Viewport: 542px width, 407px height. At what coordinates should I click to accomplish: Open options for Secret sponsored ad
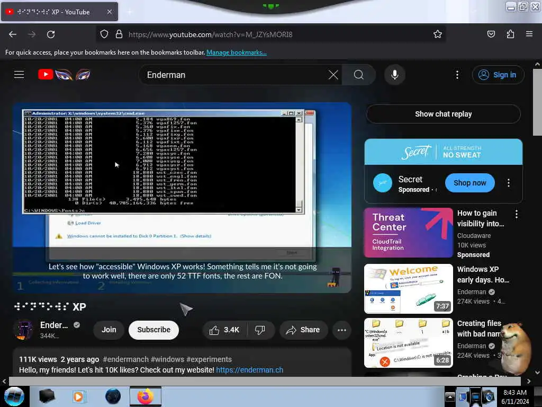pyautogui.click(x=509, y=183)
